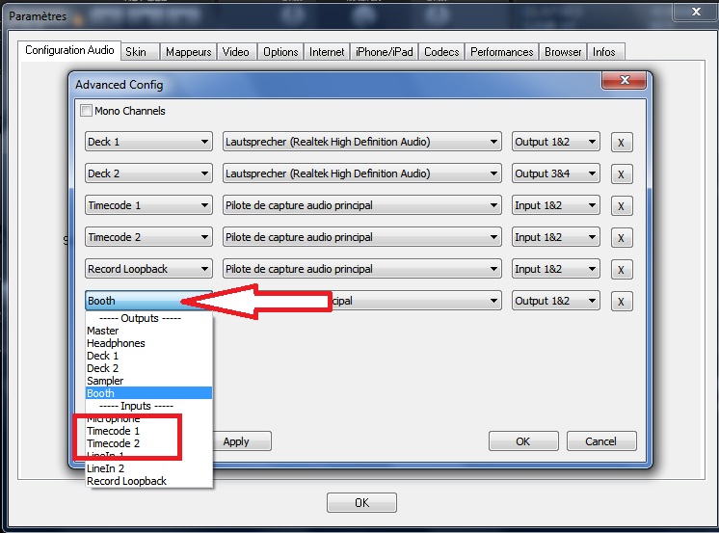719x533 pixels.
Task: Switch to the Configuration Audio tab
Action: pyautogui.click(x=69, y=50)
